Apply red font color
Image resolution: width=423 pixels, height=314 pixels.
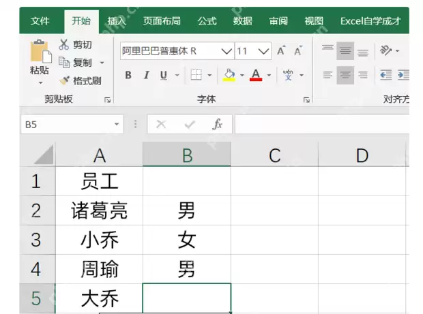[x=256, y=75]
